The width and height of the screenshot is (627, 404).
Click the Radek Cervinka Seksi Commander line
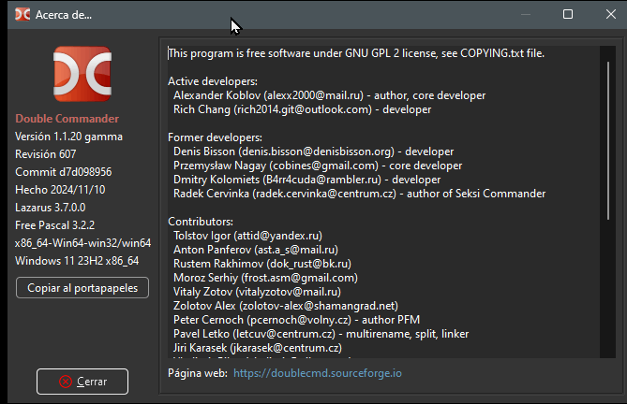(359, 194)
